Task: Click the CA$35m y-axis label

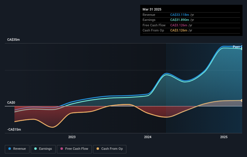Action: click(x=14, y=40)
